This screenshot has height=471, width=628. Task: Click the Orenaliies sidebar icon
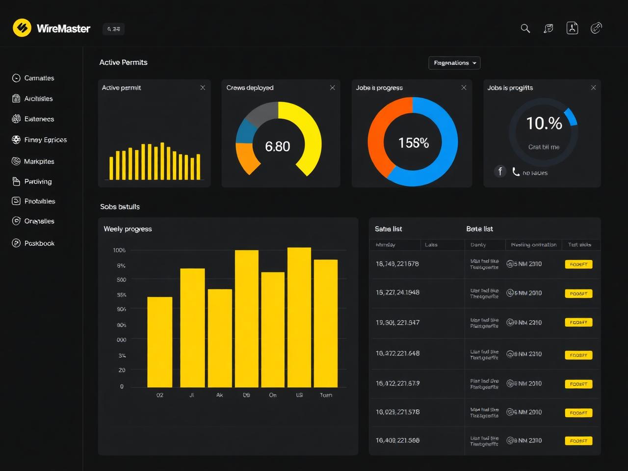pyautogui.click(x=16, y=221)
